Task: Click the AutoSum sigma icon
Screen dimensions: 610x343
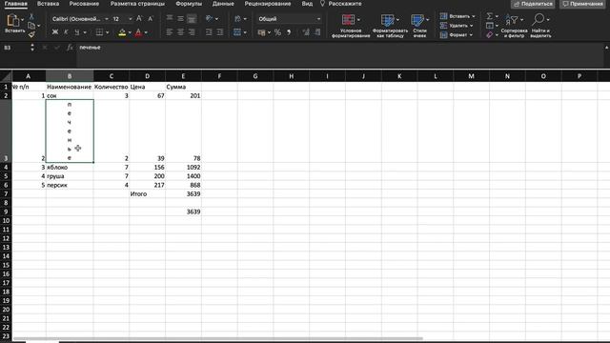Action: click(489, 16)
